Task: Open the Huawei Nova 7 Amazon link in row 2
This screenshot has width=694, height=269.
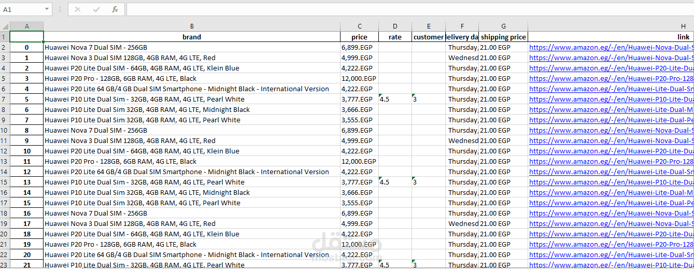Action: click(x=611, y=47)
